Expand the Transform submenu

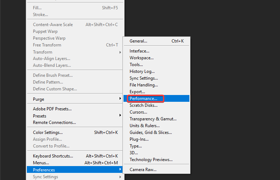[75, 52]
